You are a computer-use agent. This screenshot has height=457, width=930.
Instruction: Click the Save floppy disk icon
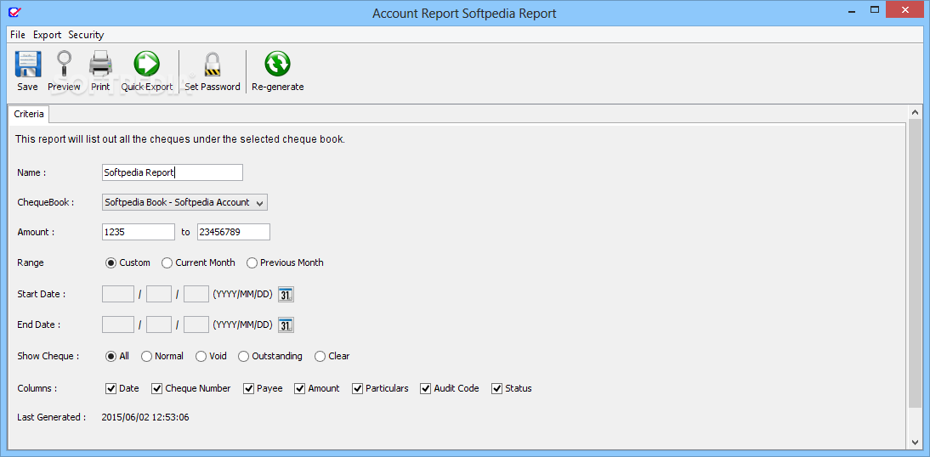(27, 64)
